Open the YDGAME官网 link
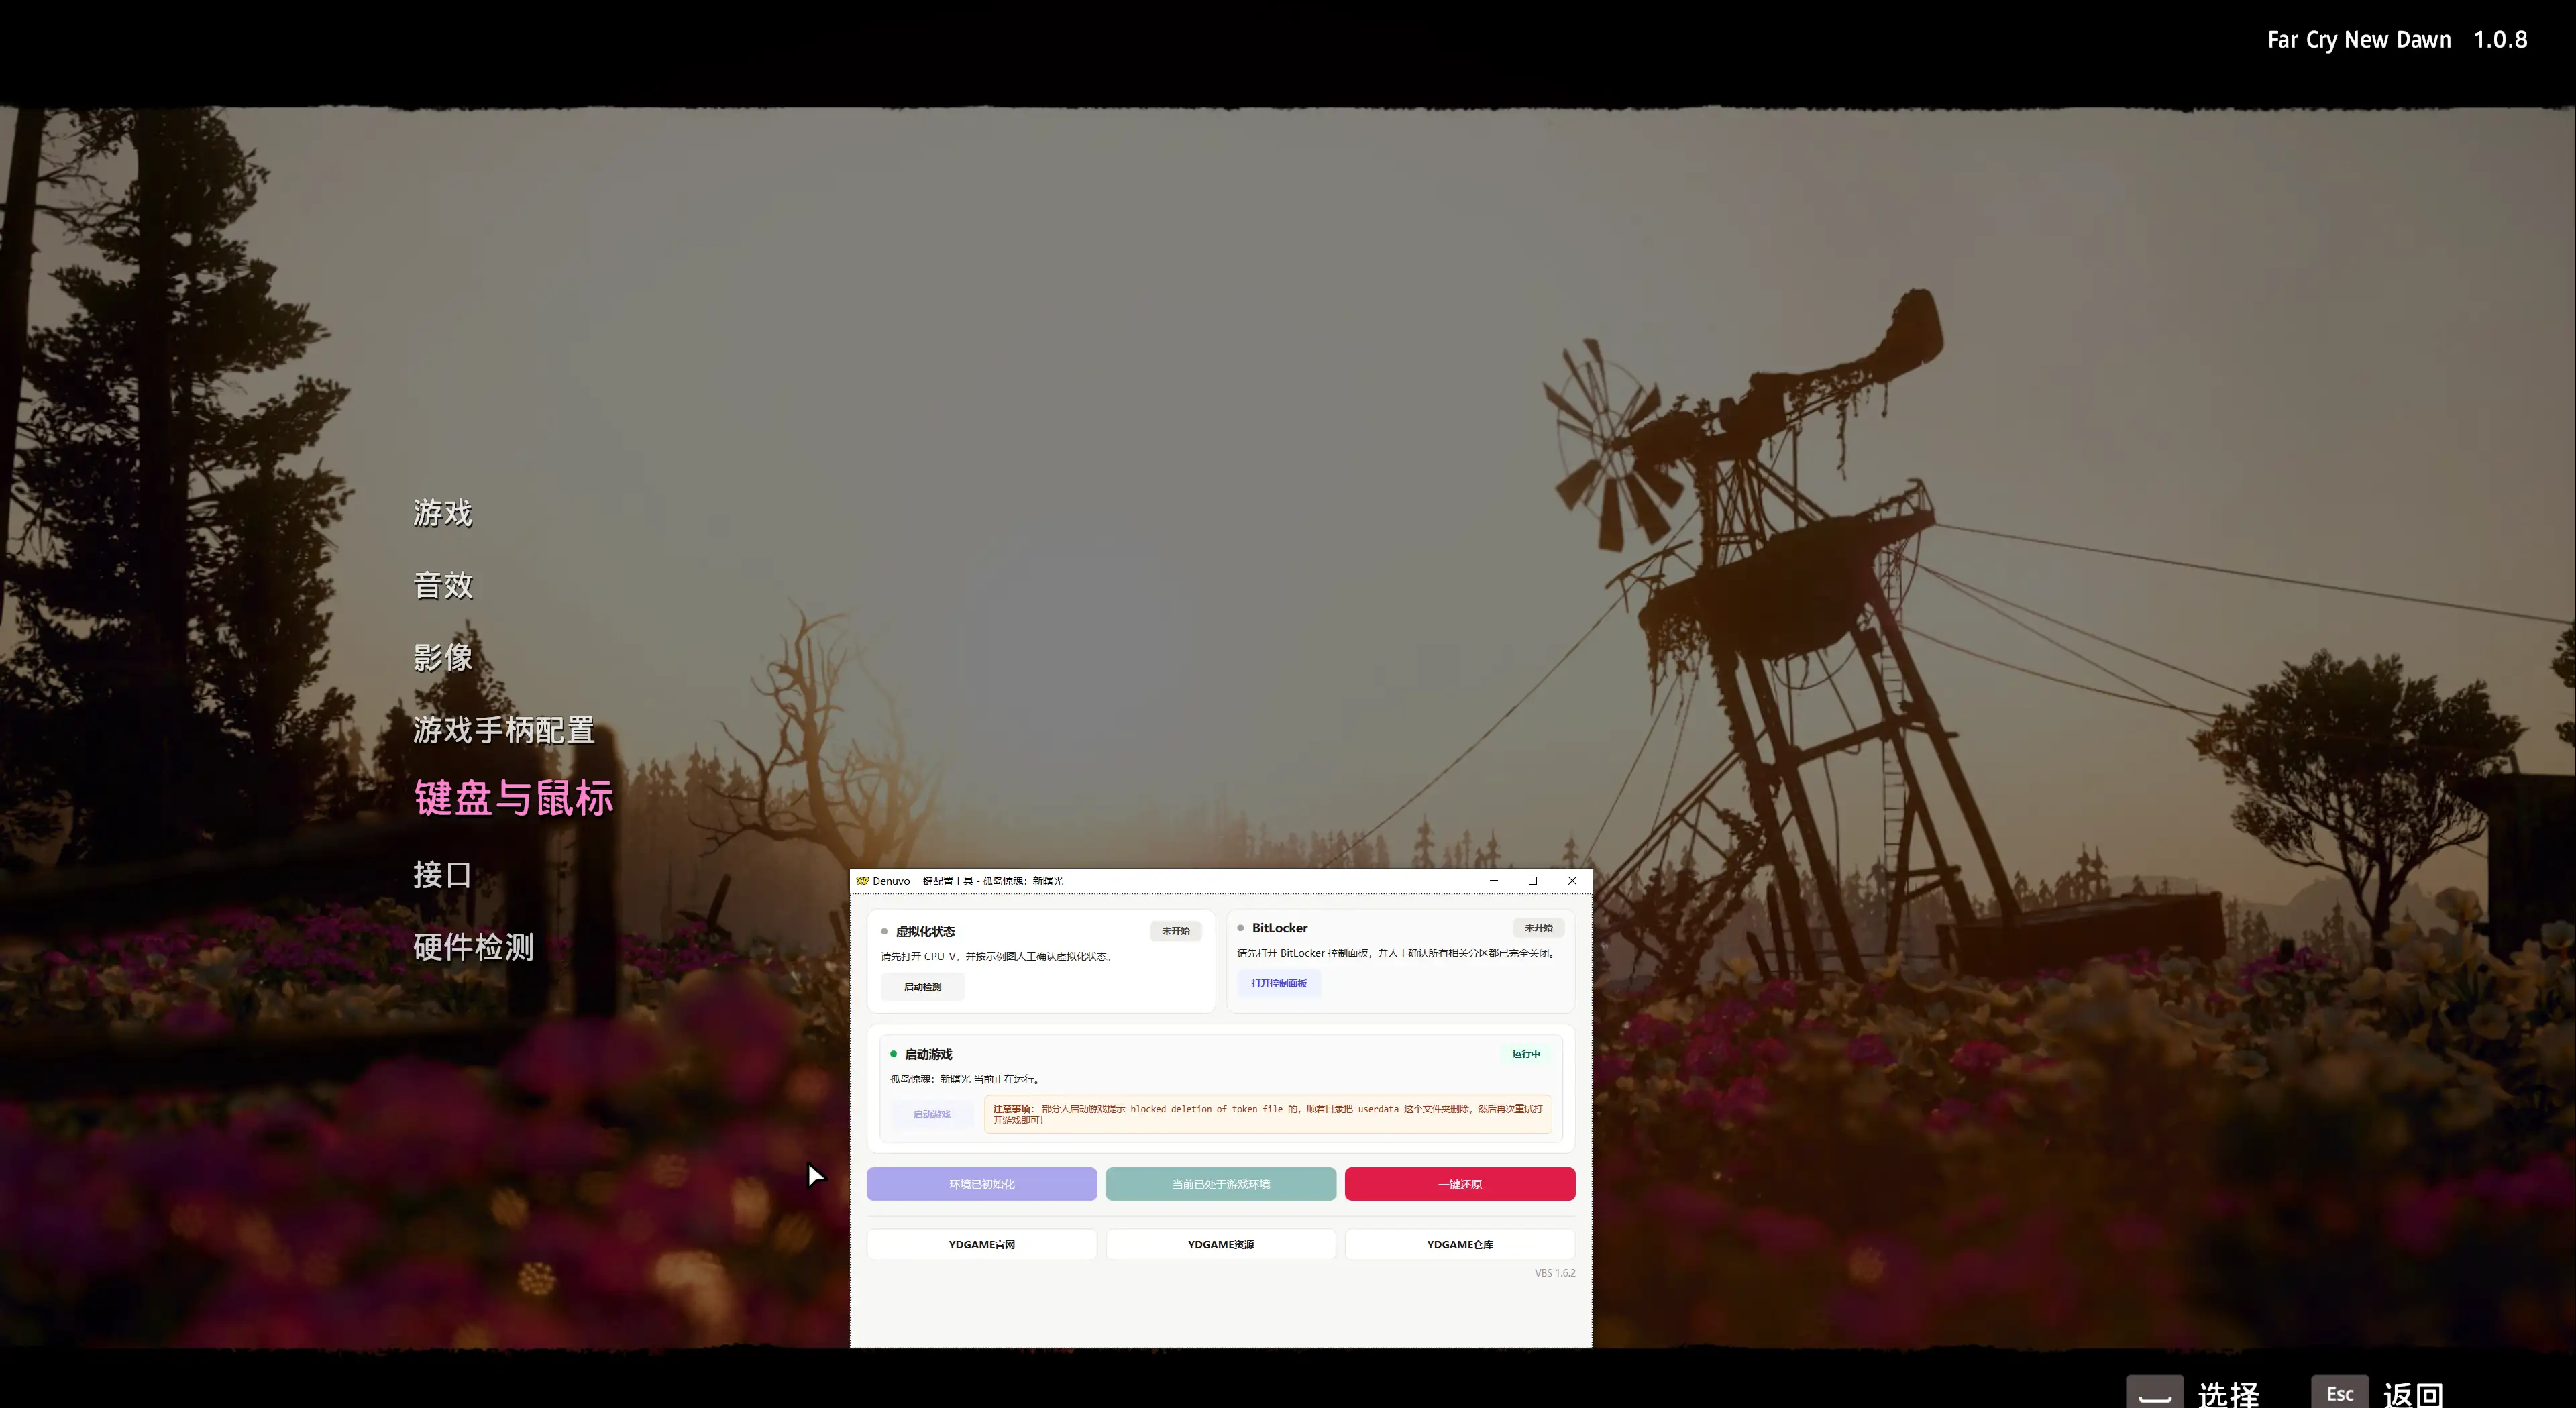 (982, 1245)
